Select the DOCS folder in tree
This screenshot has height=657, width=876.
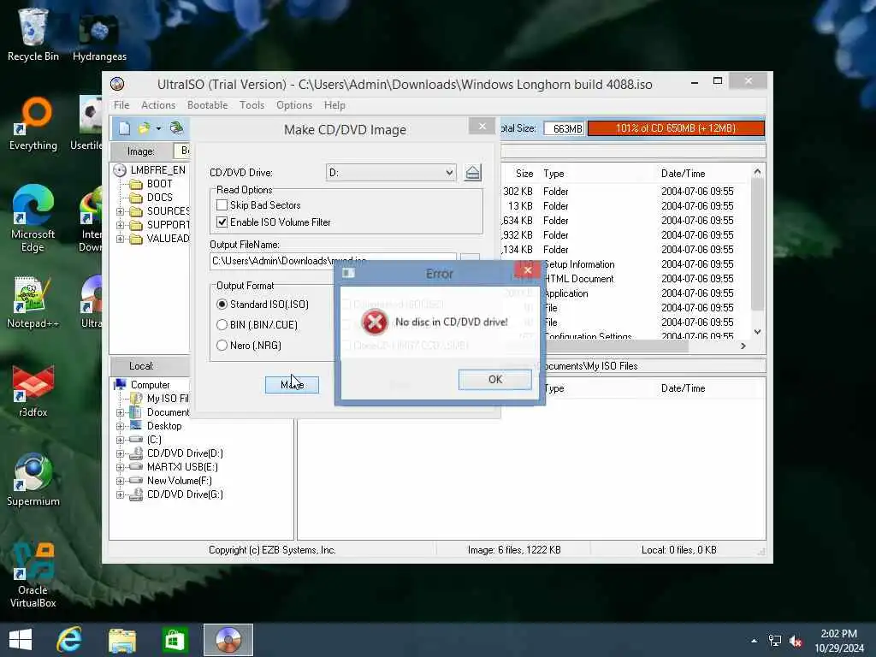(159, 198)
